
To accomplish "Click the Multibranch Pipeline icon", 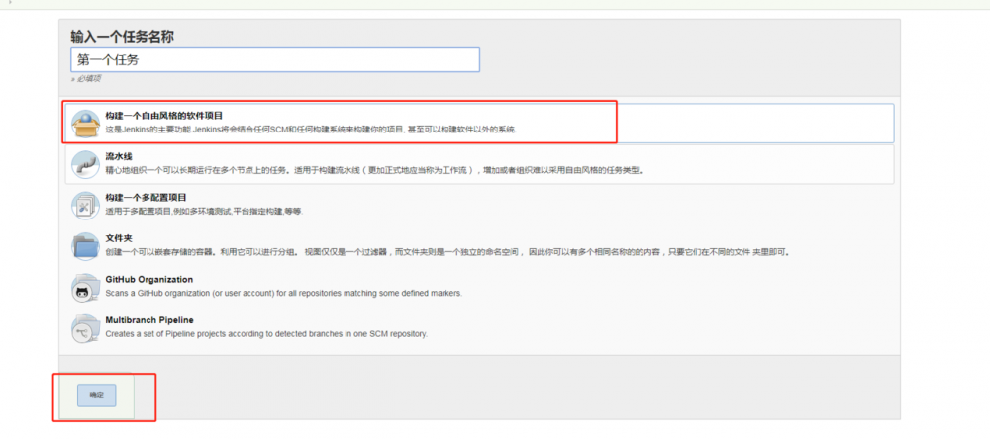I will [x=85, y=328].
